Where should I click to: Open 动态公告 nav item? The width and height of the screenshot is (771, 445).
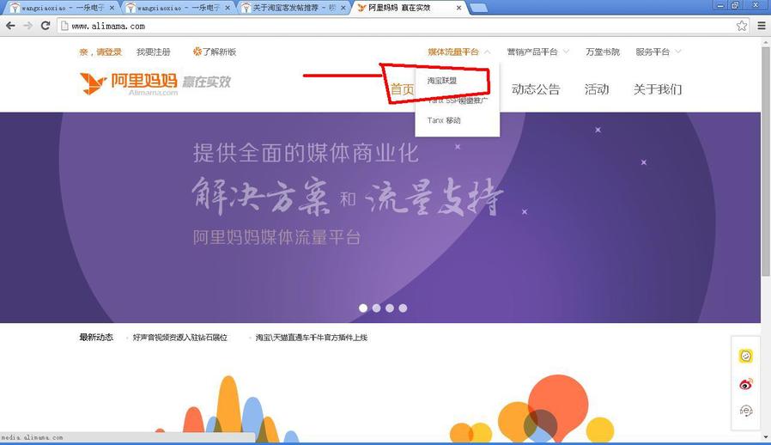pyautogui.click(x=536, y=89)
